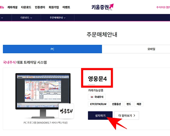Go to 인증센터
Screen dimensions: 170x136
click(x=40, y=7)
